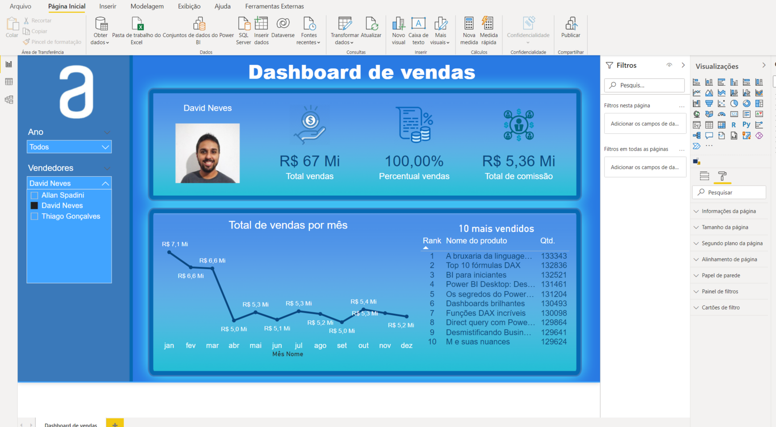776x427 pixels.
Task: Select the Power Apps visual
Action: 759,136
